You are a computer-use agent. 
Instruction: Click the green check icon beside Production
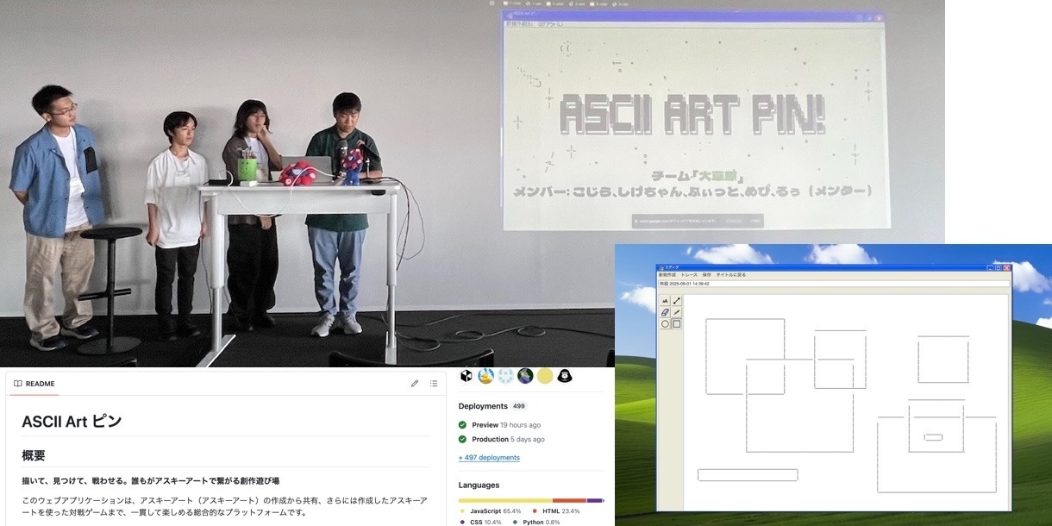click(x=462, y=440)
